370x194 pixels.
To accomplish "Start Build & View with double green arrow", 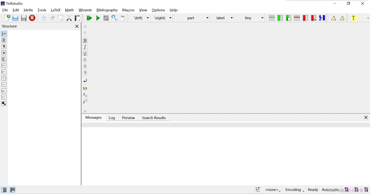I will (x=89, y=18).
